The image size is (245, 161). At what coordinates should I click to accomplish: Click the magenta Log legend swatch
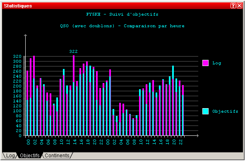[205, 63]
